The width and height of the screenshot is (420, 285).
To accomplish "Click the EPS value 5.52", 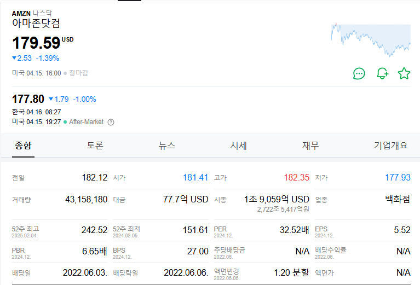I will [402, 230].
